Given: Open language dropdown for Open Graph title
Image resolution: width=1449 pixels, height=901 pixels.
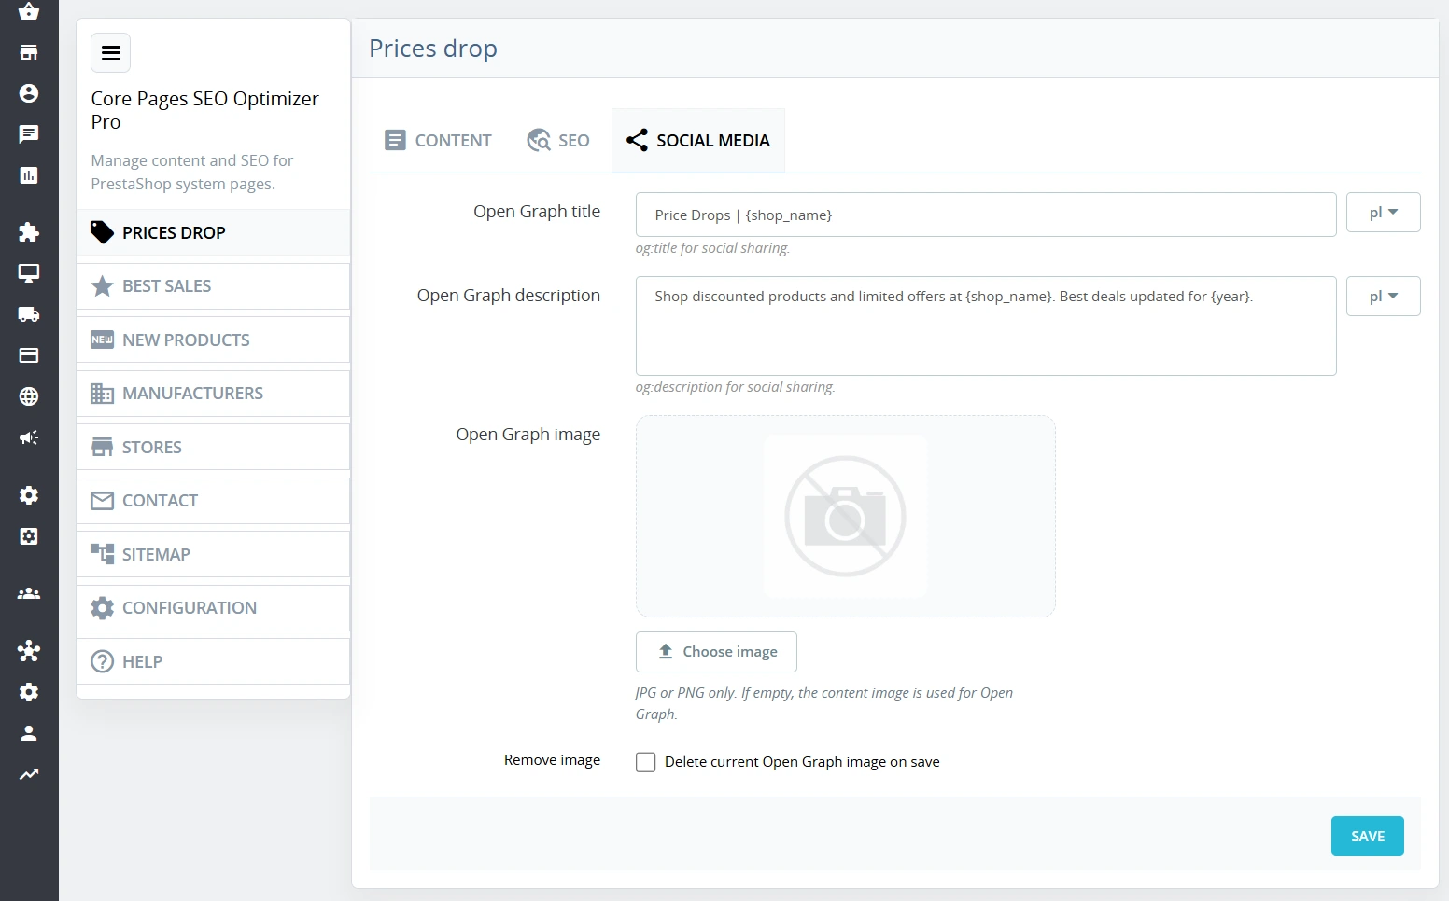Looking at the screenshot, I should coord(1383,212).
